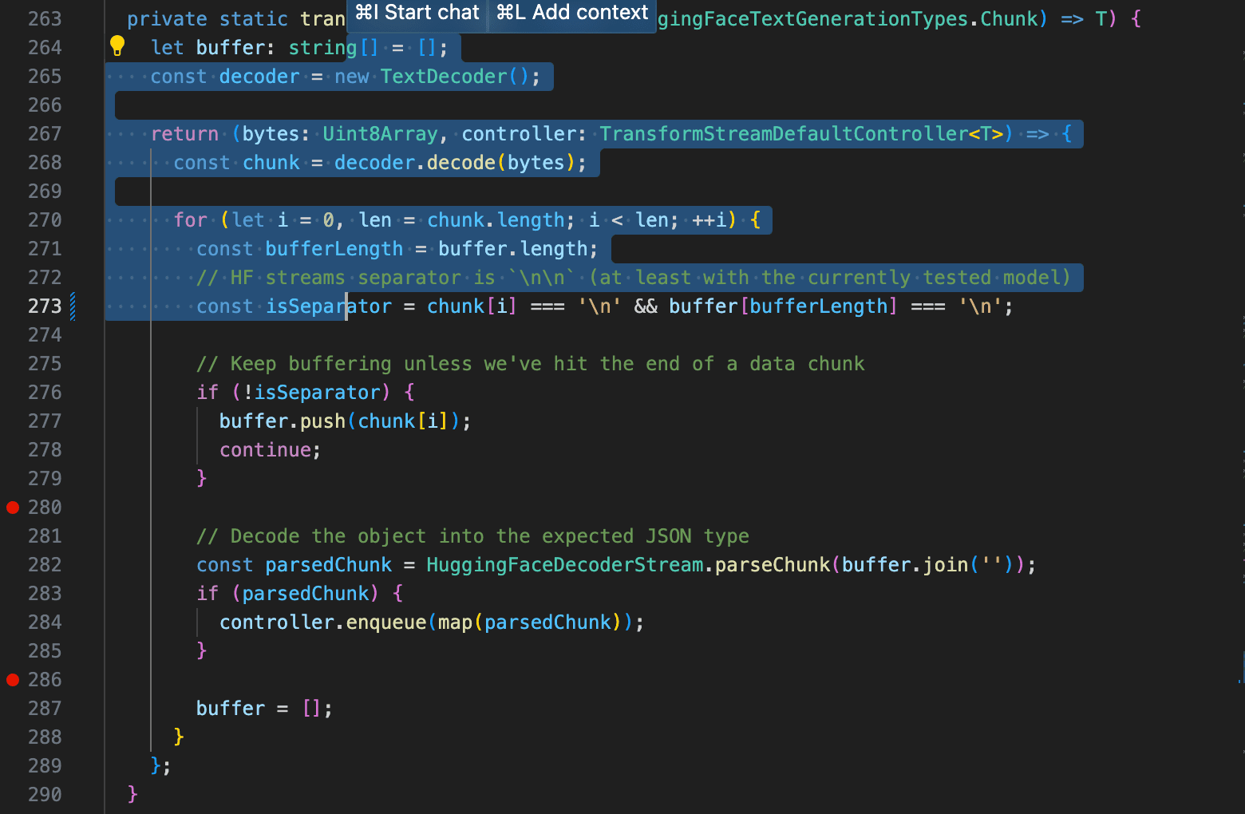1245x814 pixels.
Task: Click the 'Decode the object' comment
Action: [472, 536]
